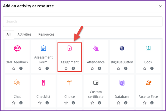Switch to the Activities tab
The image size is (166, 111).
(x=24, y=34)
